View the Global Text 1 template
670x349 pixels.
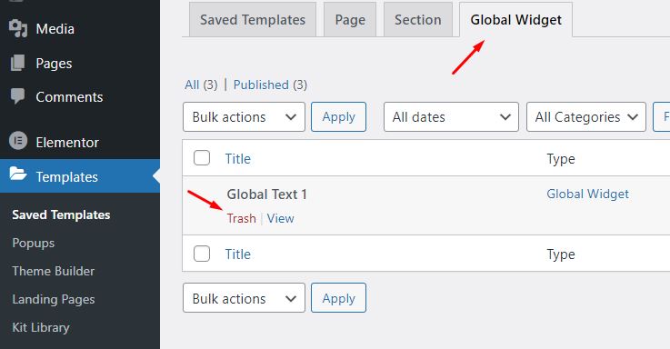[x=280, y=218]
